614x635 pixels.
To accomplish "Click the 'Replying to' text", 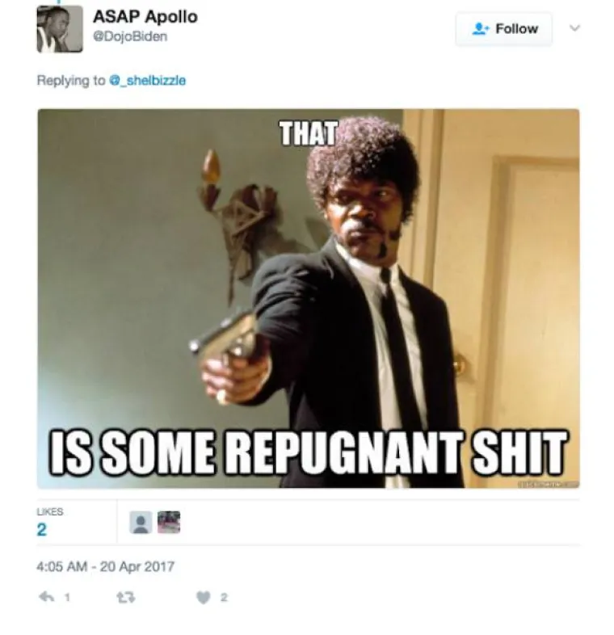I will pos(71,81).
